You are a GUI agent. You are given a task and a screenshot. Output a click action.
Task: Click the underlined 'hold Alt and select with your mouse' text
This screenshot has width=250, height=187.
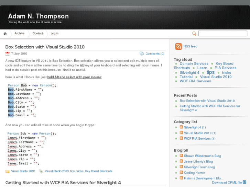74,77
